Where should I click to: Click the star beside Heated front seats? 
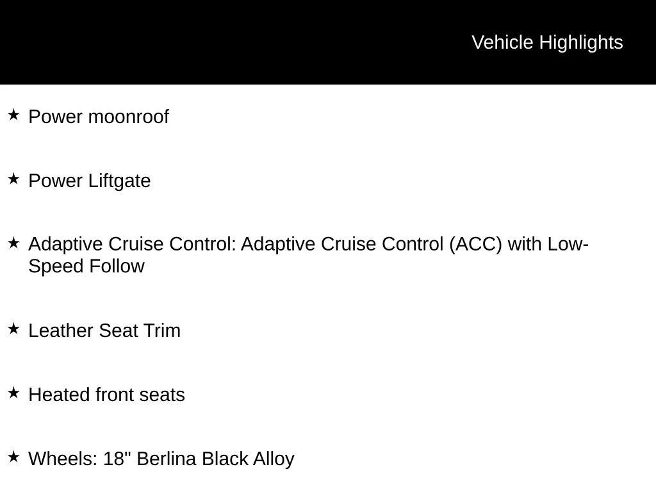[14, 393]
